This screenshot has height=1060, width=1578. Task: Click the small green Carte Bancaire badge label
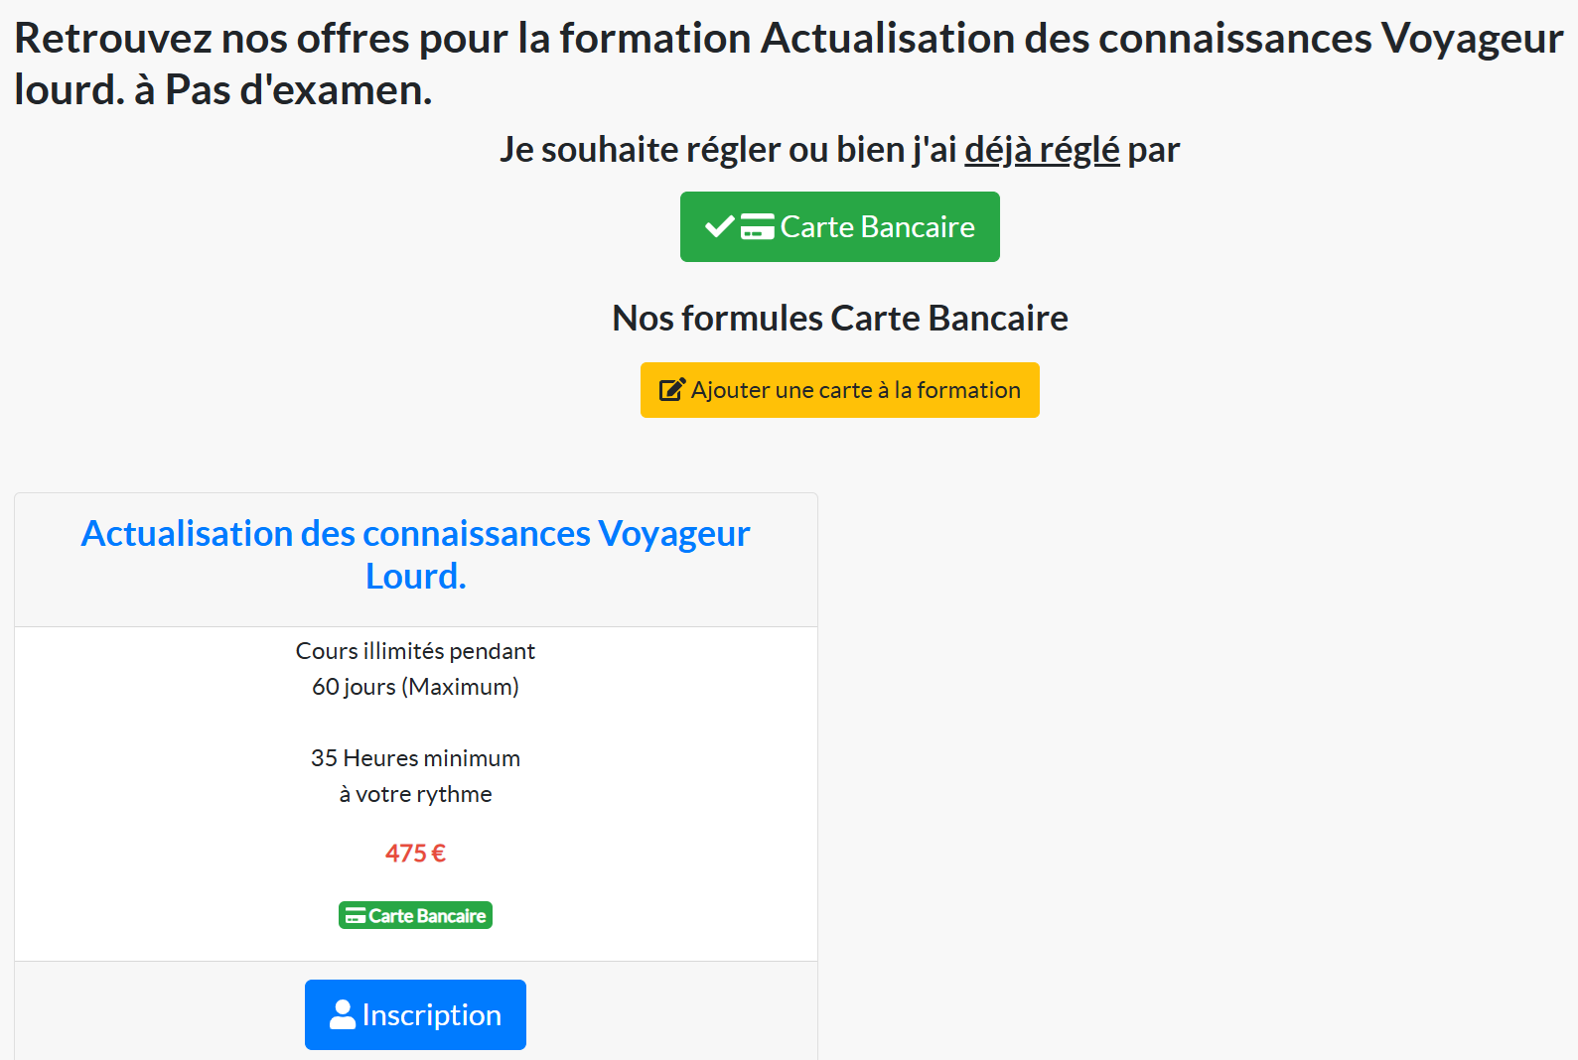427,916
